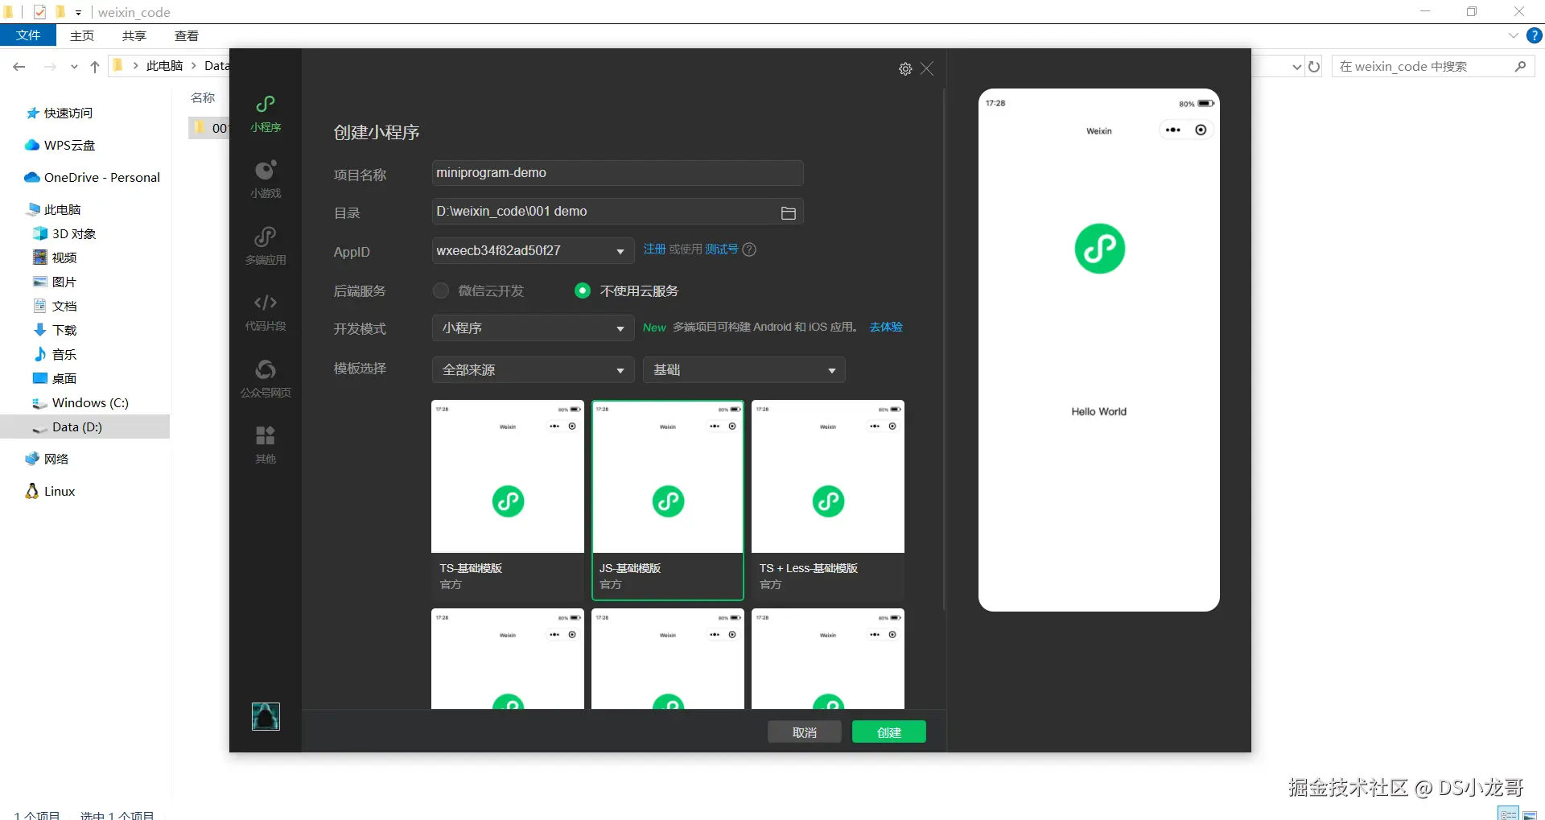Expand the Explorer ribbon chevron

1513,35
